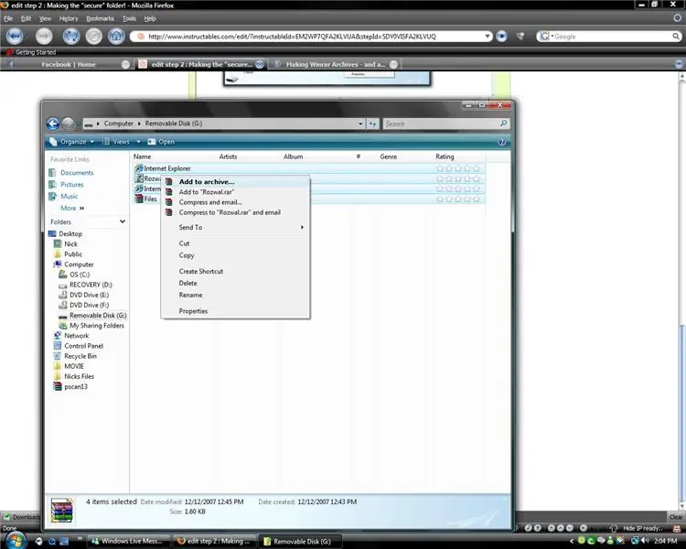The height and width of the screenshot is (549, 686).
Task: Select RECOVERY (D:) drive in tree
Action: click(91, 285)
